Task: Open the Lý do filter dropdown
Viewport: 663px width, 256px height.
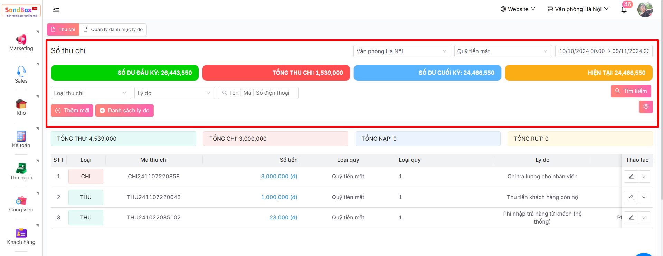Action: tap(174, 93)
